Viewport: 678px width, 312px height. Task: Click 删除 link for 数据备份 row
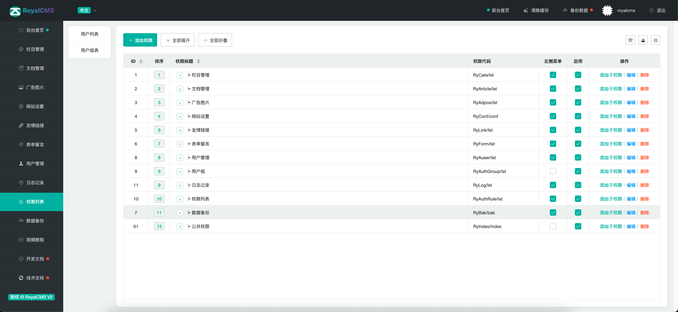[644, 213]
